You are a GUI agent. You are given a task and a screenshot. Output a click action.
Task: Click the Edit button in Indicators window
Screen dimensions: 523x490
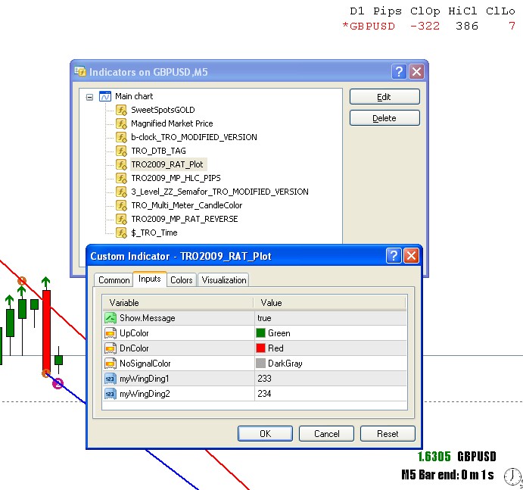coord(384,97)
